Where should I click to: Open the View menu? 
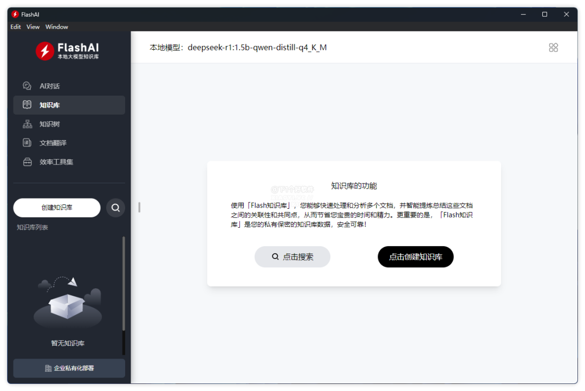(33, 27)
